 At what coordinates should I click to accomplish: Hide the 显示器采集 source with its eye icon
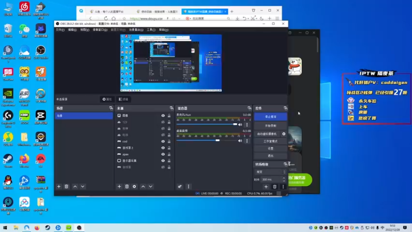click(163, 161)
